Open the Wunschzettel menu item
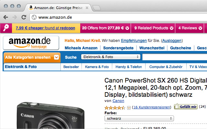Image resolution: width=207 pixels, height=129 pixels. pos(152,48)
